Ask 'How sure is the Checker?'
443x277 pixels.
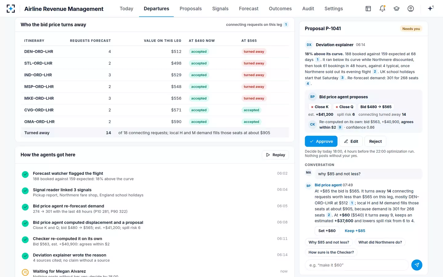pos(331,252)
